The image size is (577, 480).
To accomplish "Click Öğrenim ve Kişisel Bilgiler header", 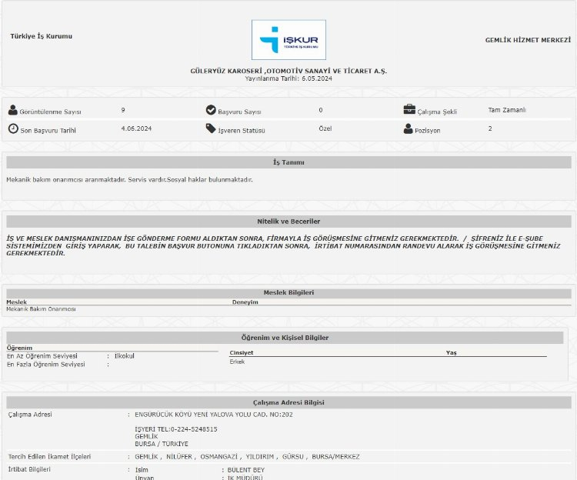I will coord(285,337).
